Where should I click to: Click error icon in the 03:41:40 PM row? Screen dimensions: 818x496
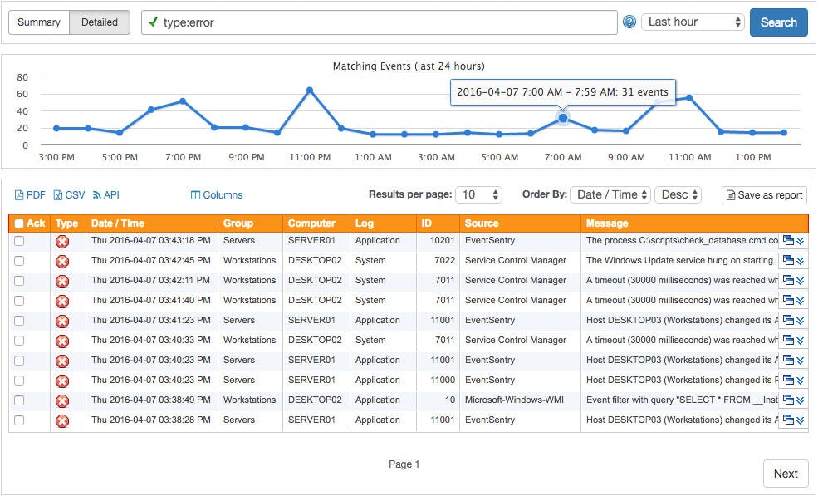point(62,302)
